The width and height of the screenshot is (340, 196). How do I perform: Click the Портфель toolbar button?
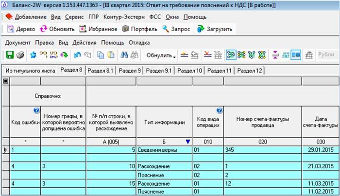(x=140, y=29)
